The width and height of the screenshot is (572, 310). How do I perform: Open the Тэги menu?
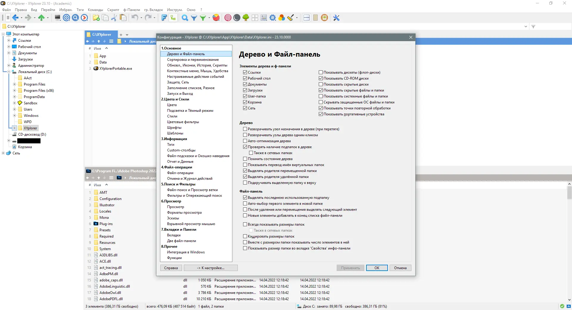point(80,10)
